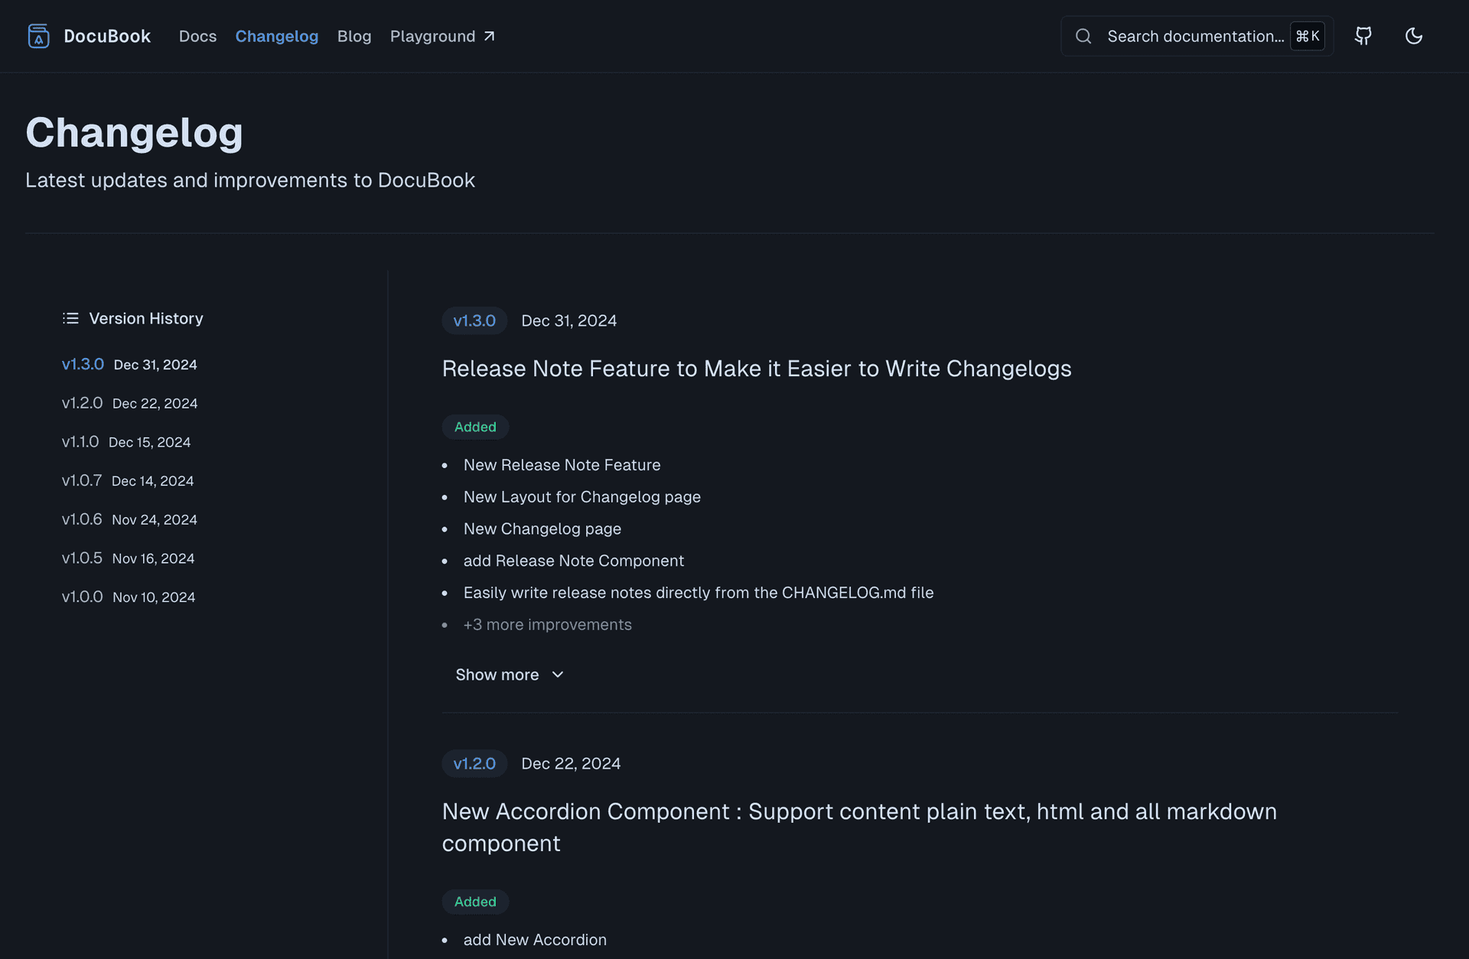Switch to the Docs section
The image size is (1469, 959).
point(197,36)
